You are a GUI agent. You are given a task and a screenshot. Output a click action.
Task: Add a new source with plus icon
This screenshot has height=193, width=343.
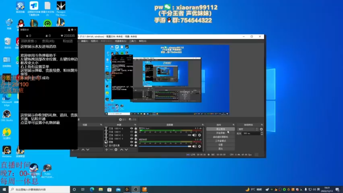pos(106,150)
